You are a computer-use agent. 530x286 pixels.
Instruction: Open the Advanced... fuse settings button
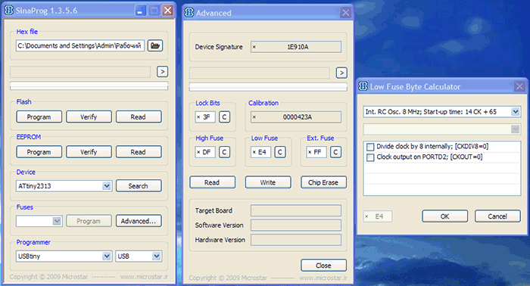pos(139,221)
